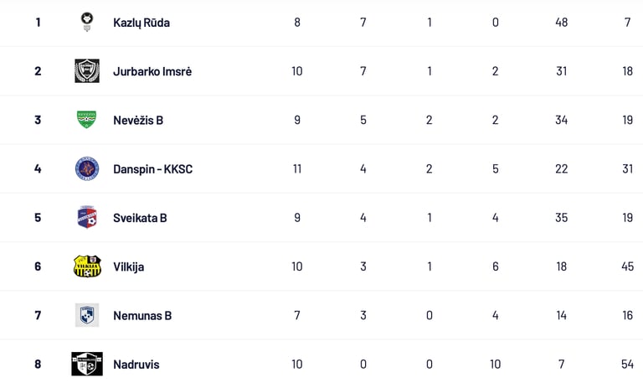The height and width of the screenshot is (388, 643).
Task: Click the Nemunas B team logo
Action: tap(87, 315)
